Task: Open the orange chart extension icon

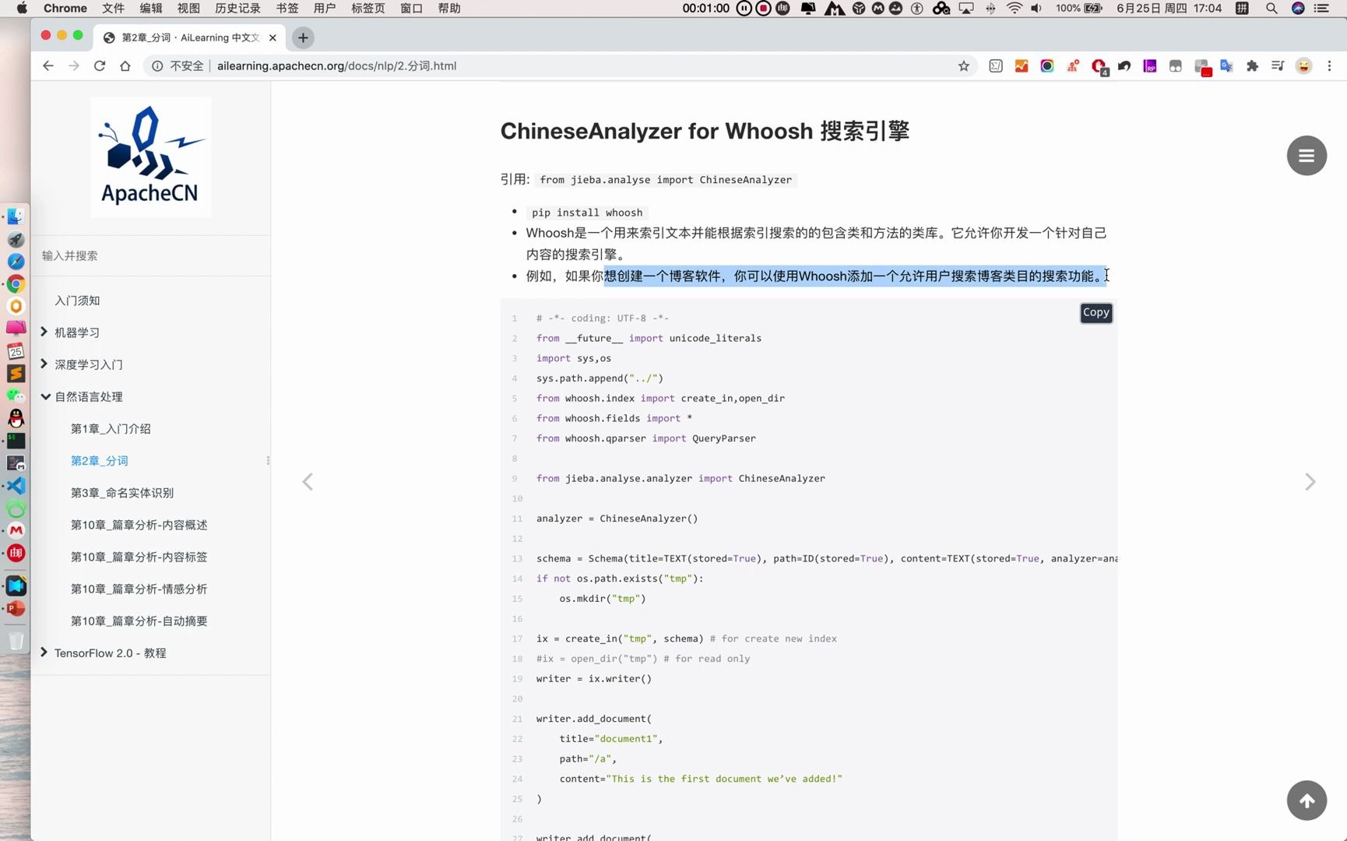Action: [1022, 66]
